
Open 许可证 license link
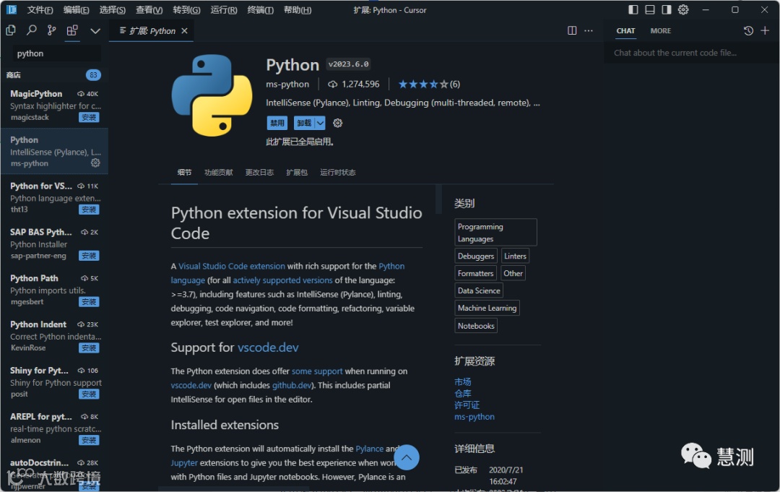tap(467, 405)
